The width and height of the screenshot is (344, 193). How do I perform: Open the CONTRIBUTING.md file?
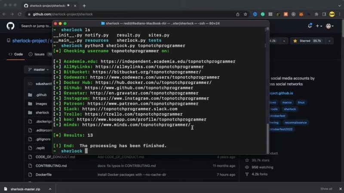click(51, 166)
